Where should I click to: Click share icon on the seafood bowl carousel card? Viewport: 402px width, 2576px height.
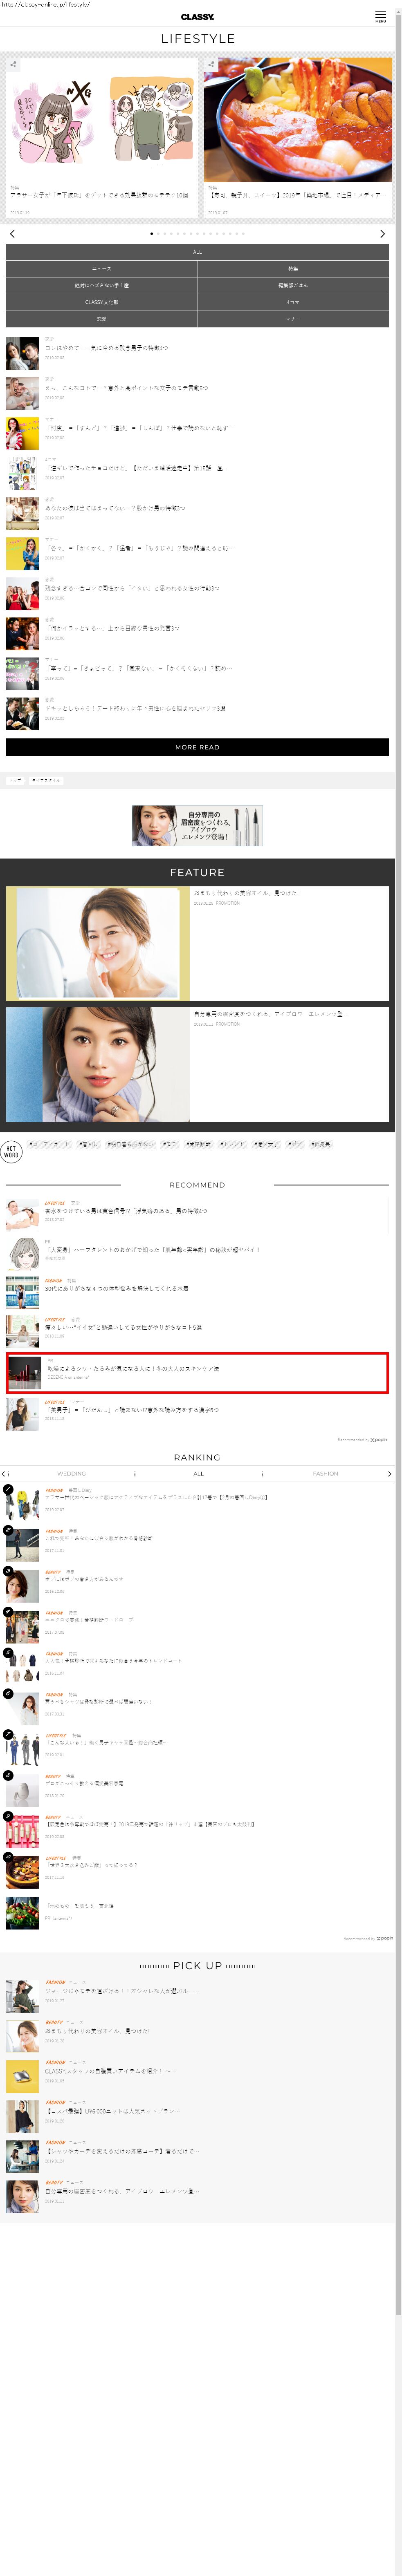click(211, 65)
